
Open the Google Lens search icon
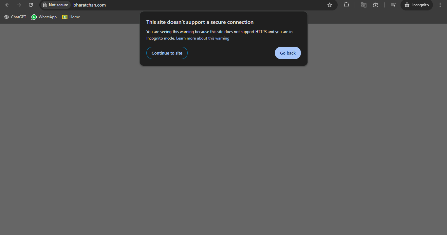(376, 5)
